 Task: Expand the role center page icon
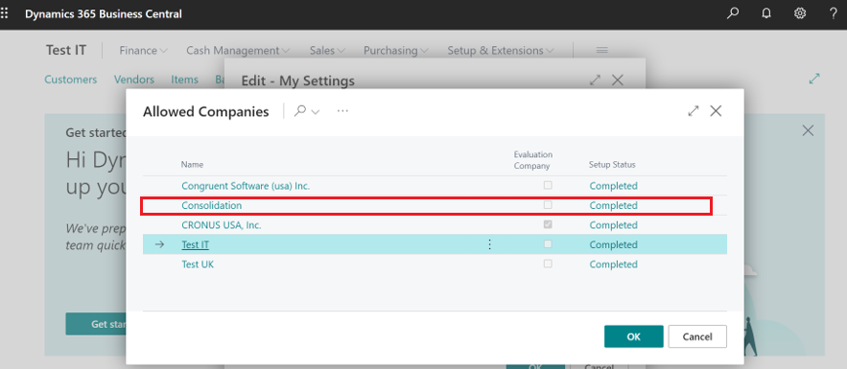point(814,79)
